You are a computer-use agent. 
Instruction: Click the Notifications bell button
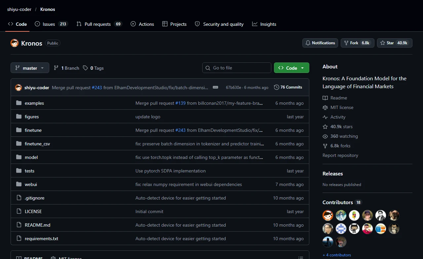(320, 43)
